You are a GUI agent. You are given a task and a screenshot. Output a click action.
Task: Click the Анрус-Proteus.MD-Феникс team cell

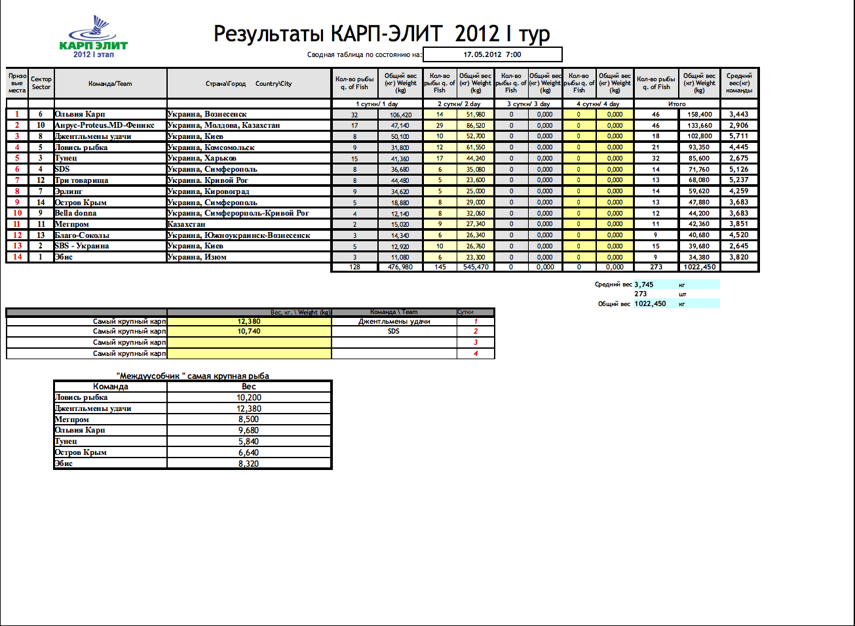click(109, 125)
